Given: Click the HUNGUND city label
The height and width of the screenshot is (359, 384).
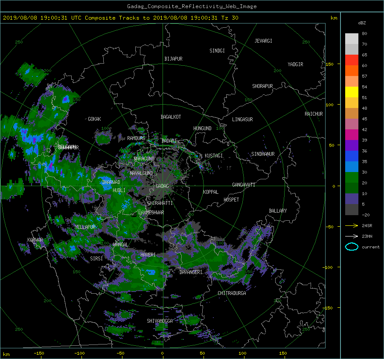Looking at the screenshot, I should pyautogui.click(x=202, y=128).
